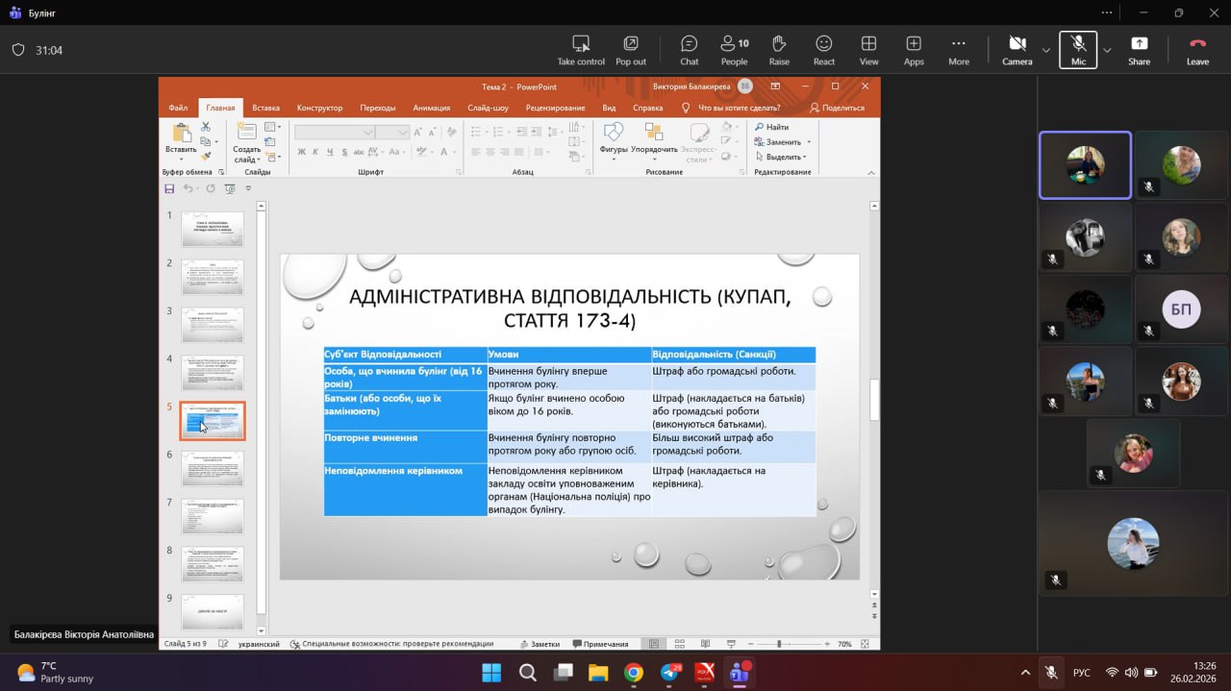Open the View layout options
Image resolution: width=1231 pixels, height=691 pixels.
[x=868, y=50]
